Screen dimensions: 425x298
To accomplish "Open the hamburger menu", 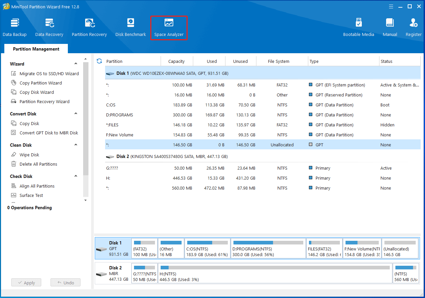I will point(391,6).
